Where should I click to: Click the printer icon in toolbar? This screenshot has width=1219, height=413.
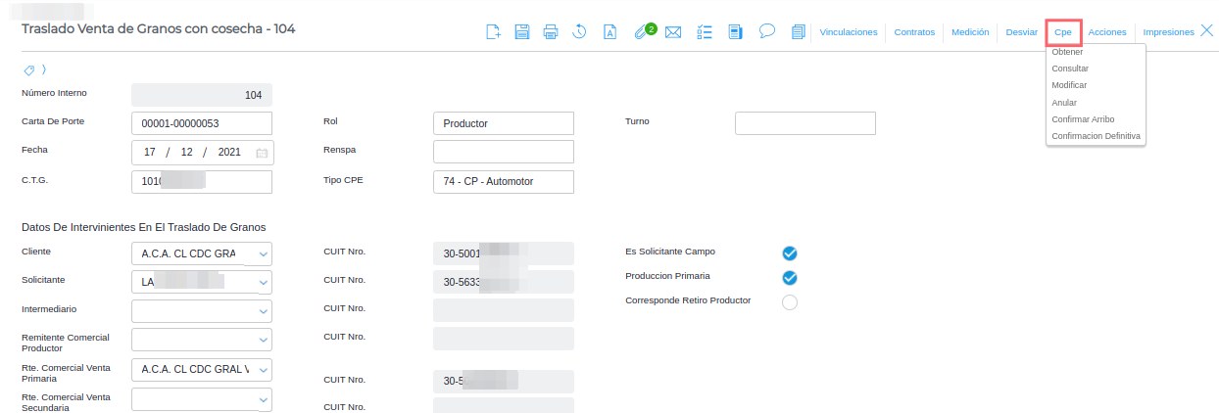click(551, 31)
